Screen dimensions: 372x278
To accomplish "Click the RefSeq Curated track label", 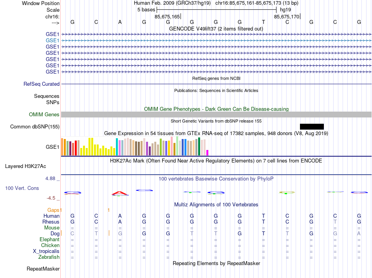I will point(42,84).
